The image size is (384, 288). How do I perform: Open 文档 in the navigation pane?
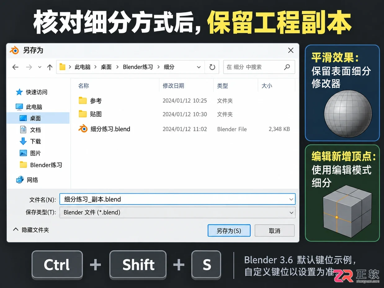[35, 130]
